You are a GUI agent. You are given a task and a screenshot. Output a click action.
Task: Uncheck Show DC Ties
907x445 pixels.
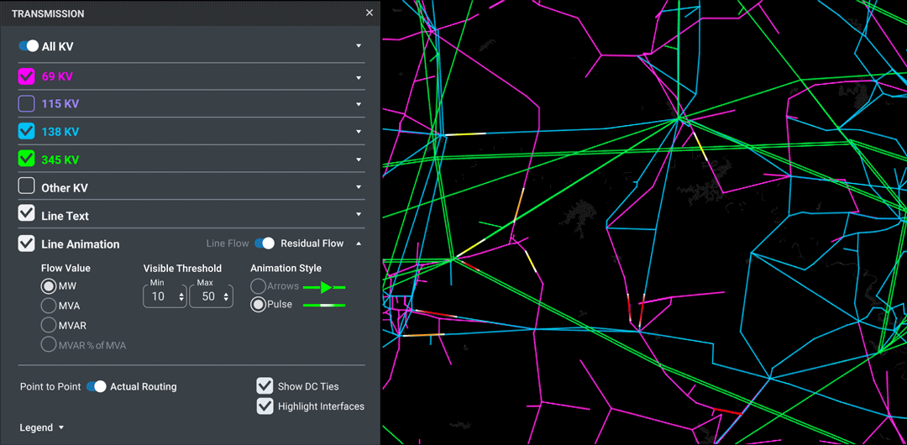[265, 386]
